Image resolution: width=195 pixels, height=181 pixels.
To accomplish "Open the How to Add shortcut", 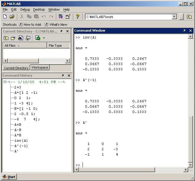I will [x=30, y=25].
